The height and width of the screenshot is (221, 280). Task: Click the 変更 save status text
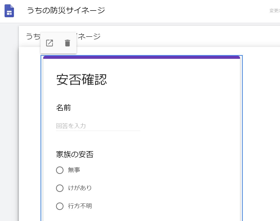pyautogui.click(x=274, y=11)
